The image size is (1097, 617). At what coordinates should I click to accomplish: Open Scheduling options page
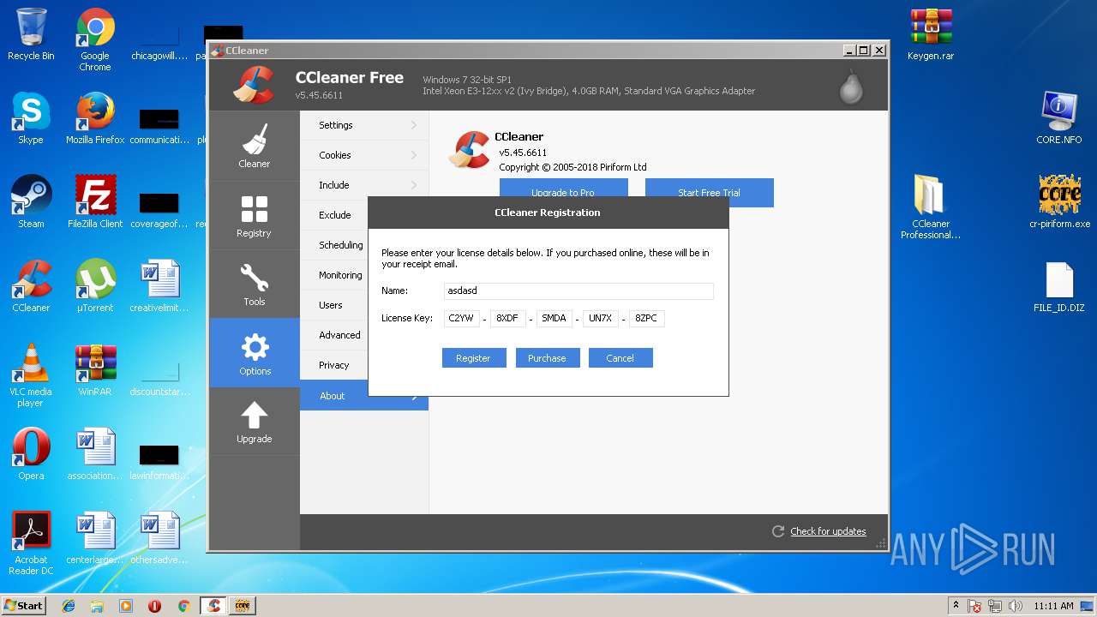pos(334,245)
